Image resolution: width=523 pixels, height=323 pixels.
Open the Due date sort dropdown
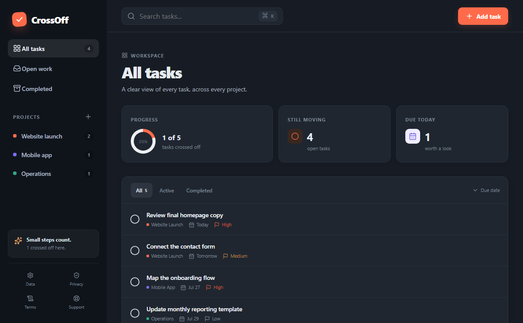486,190
